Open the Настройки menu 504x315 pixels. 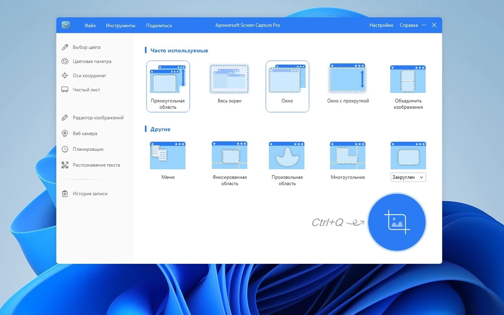point(381,25)
